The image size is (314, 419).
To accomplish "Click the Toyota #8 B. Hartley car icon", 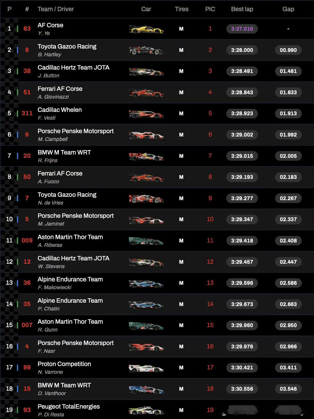I will tap(146, 50).
